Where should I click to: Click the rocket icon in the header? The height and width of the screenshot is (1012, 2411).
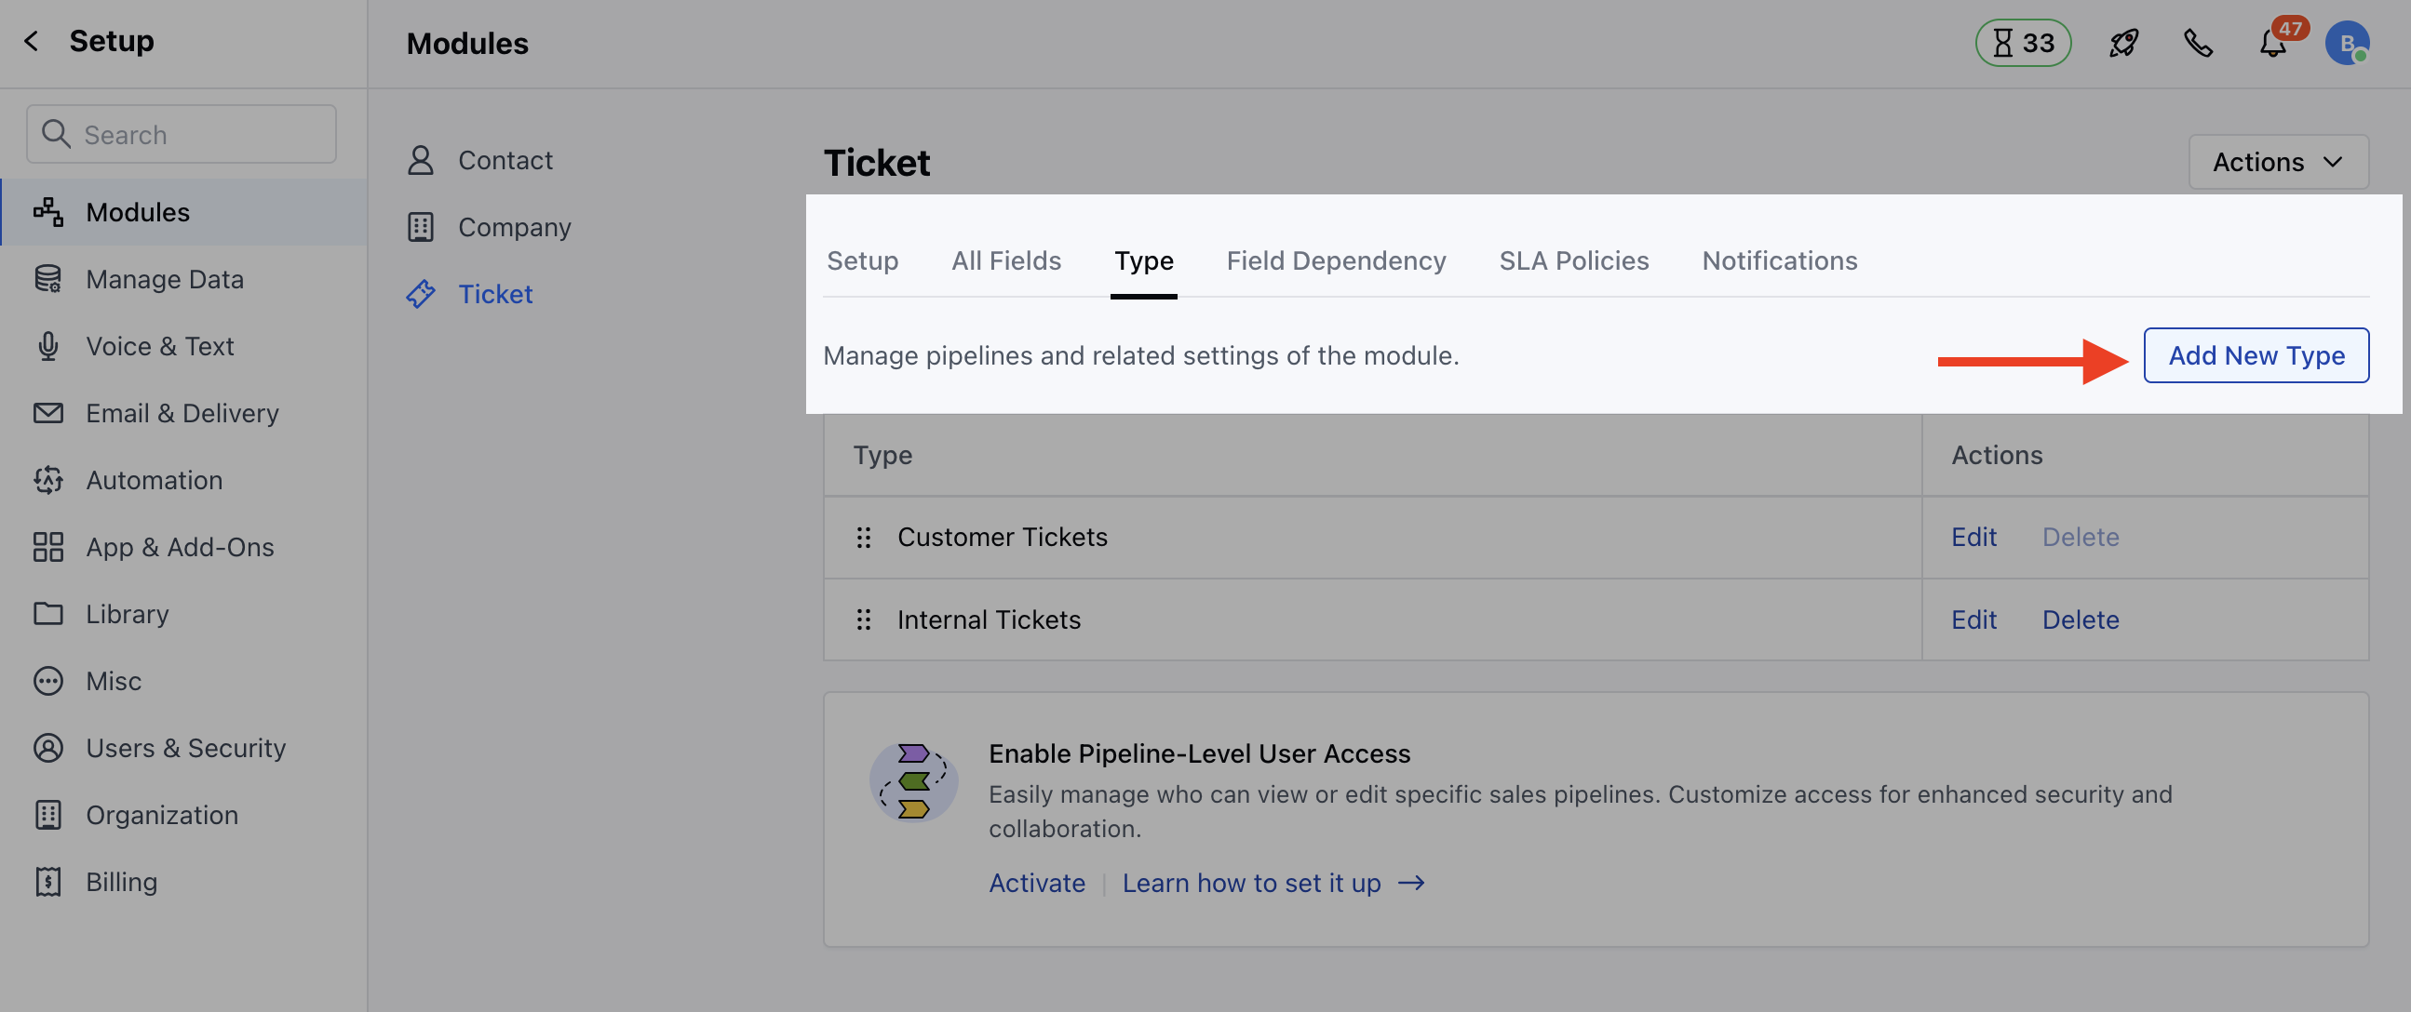pos(2122,43)
